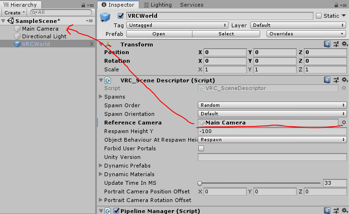Viewport: 349px width, 214px height.
Task: Click the Transform axes icon
Action: click(108, 44)
